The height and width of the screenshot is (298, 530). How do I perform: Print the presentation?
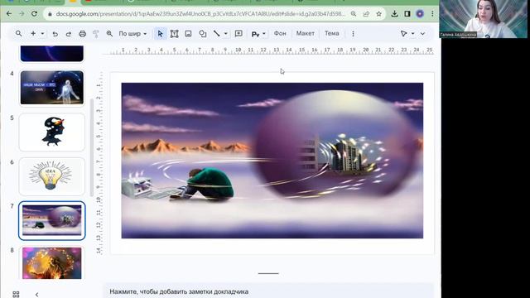tap(82, 34)
